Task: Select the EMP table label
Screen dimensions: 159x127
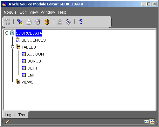Action: (x=31, y=75)
